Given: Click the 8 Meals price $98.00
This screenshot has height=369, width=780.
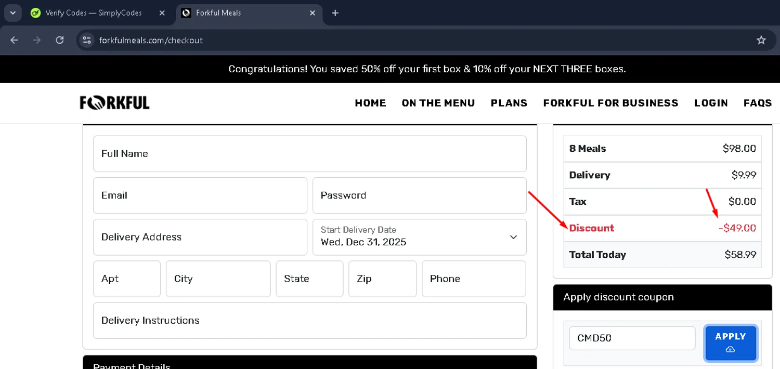Looking at the screenshot, I should (739, 149).
